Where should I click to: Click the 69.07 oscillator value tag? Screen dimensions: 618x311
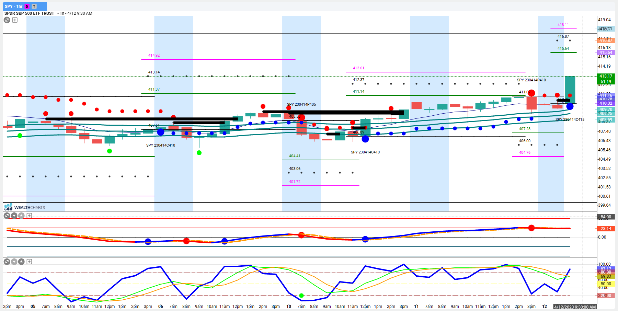[606, 276]
